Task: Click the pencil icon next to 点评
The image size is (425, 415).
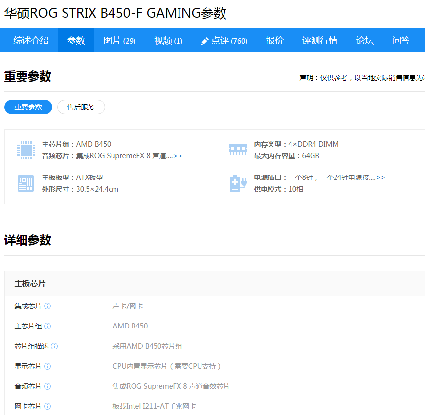Action: coord(204,41)
